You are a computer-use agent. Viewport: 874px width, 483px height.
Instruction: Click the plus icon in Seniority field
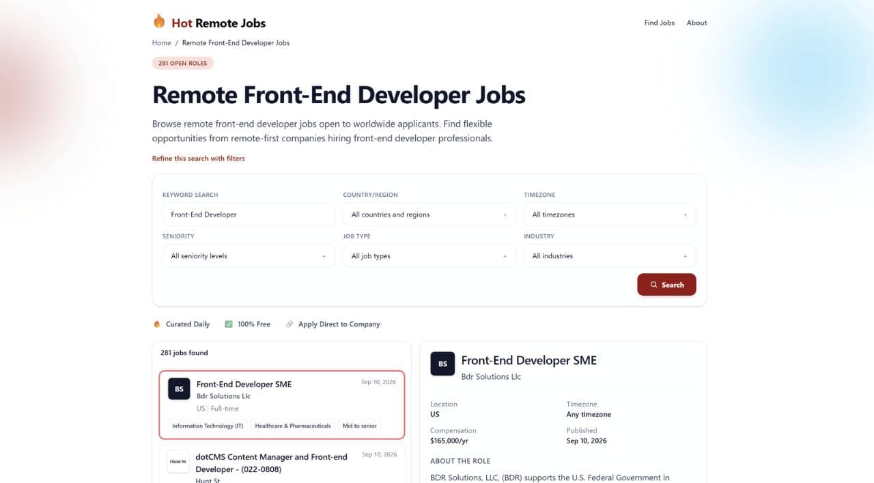(324, 256)
